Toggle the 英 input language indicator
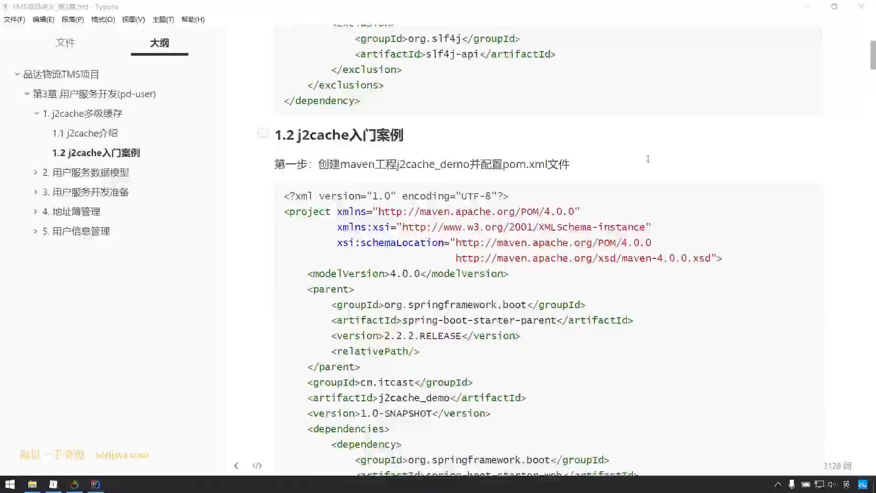The image size is (876, 493). coord(846,484)
